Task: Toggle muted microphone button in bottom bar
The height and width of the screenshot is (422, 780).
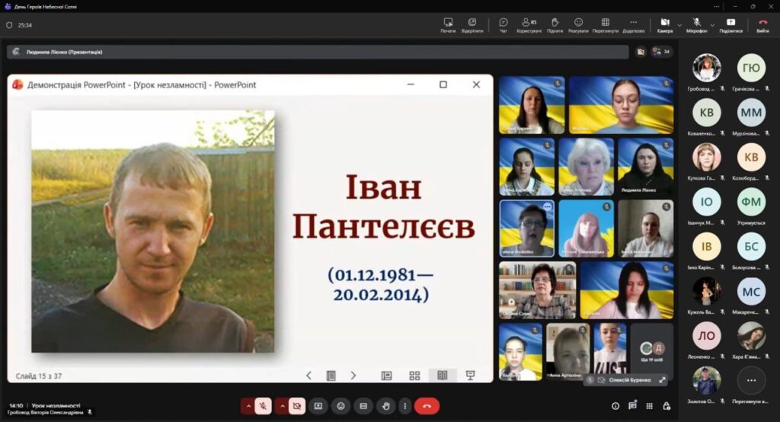Action: tap(264, 406)
